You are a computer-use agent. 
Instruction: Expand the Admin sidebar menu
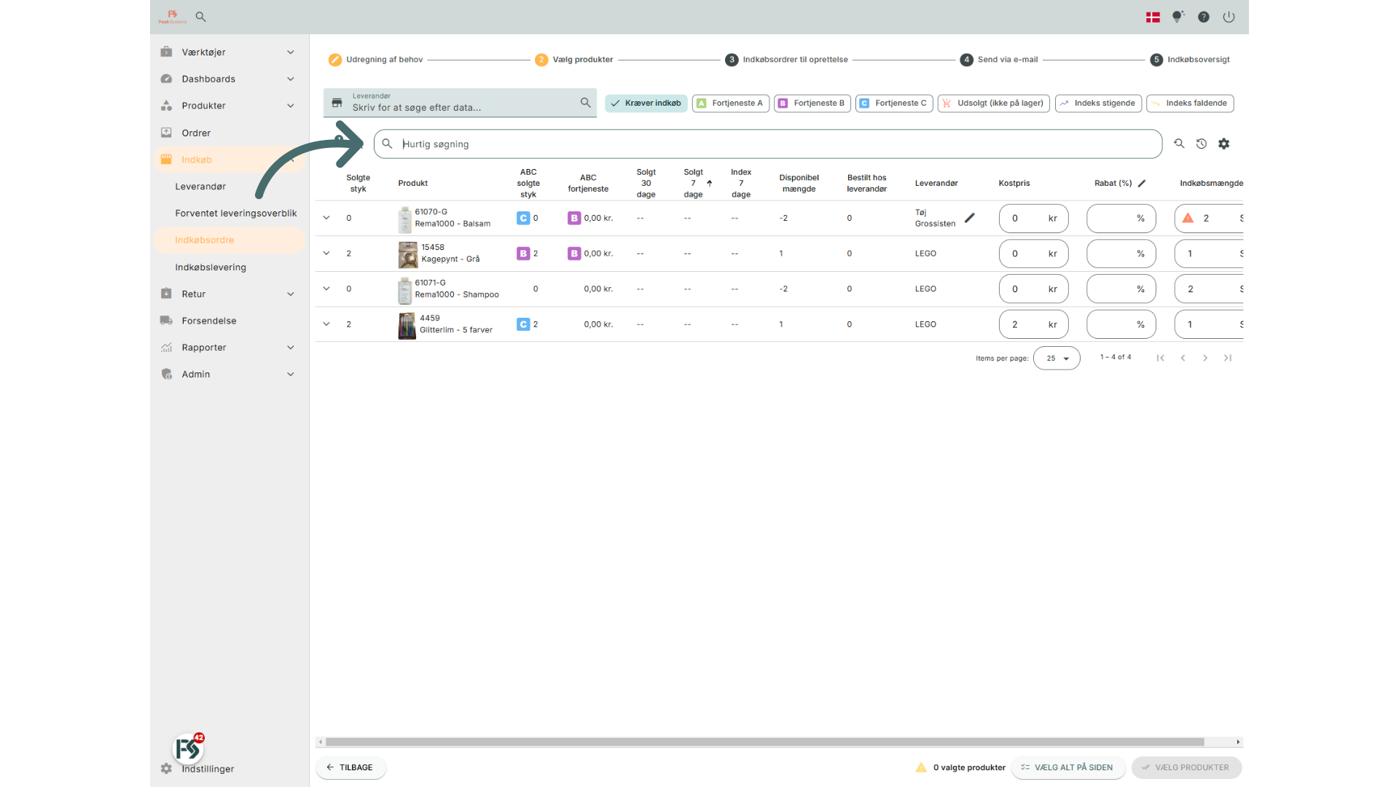pos(228,375)
